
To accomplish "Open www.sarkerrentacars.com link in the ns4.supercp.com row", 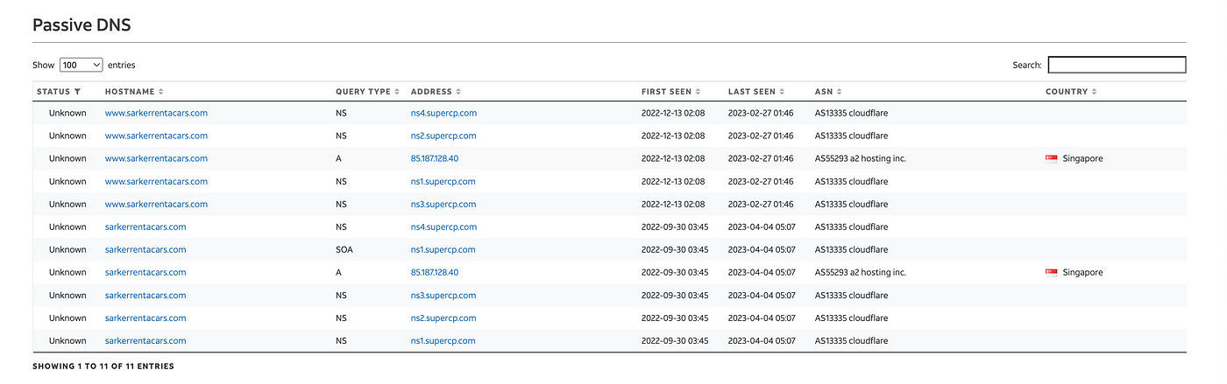I will [156, 113].
